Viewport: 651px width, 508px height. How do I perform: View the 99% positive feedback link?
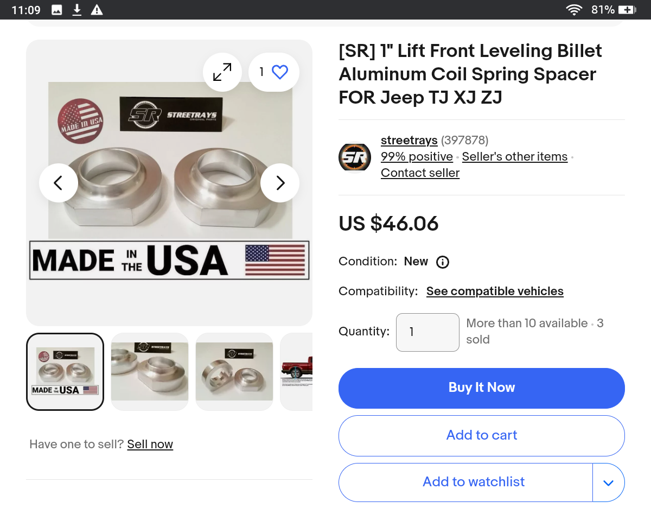pos(417,157)
